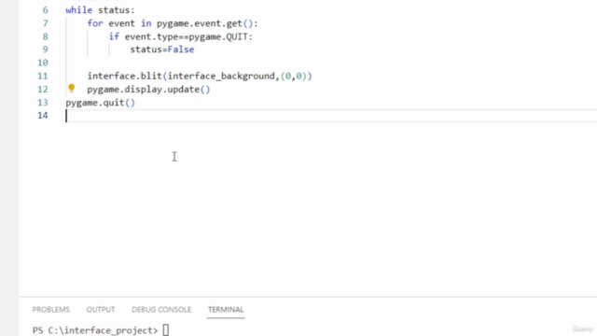The image size is (597, 336).
Task: Click line number 13 in gutter
Action: [43, 103]
